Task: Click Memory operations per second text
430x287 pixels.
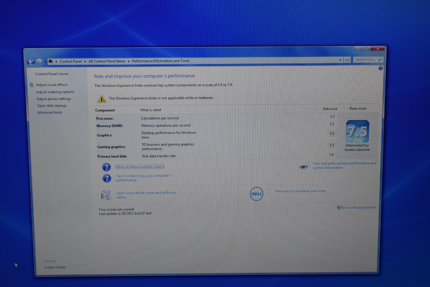Action: click(166, 125)
